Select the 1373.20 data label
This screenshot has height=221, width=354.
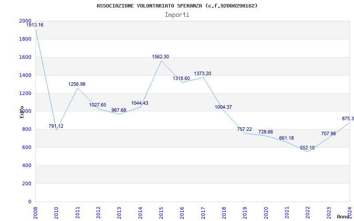(x=203, y=73)
